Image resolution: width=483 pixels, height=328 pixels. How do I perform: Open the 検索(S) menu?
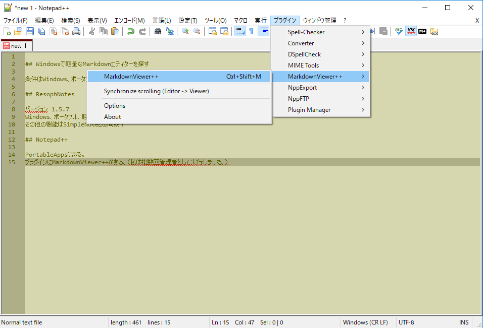pos(71,20)
